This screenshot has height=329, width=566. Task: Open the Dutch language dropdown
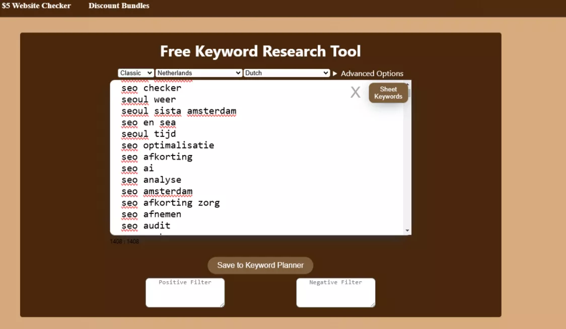[286, 72]
